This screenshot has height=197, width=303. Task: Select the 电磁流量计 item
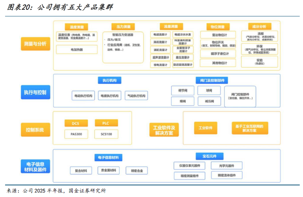[x=160, y=35]
